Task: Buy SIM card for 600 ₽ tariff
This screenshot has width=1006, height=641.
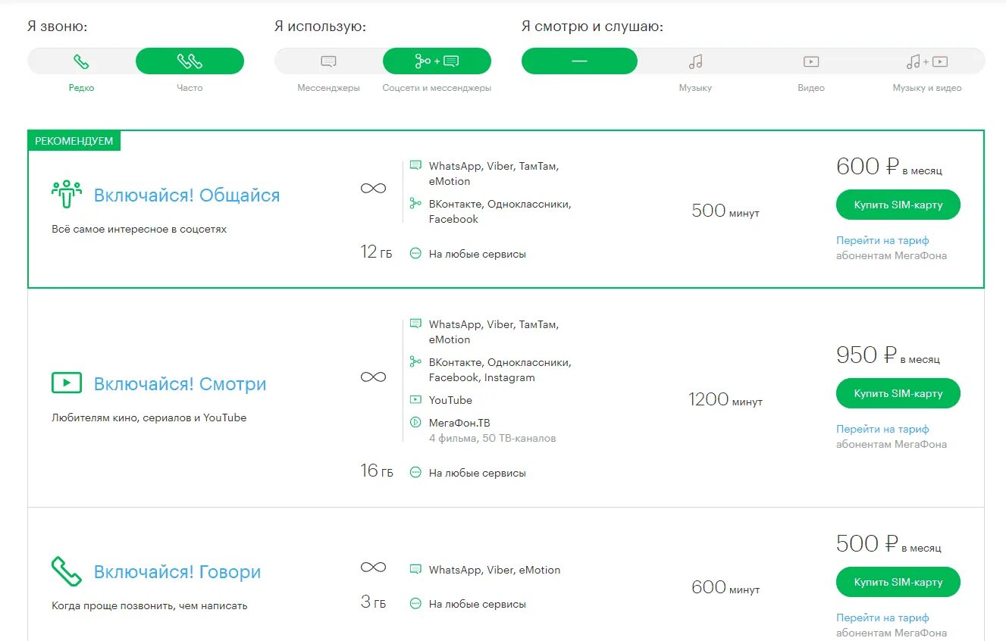Action: pyautogui.click(x=898, y=205)
